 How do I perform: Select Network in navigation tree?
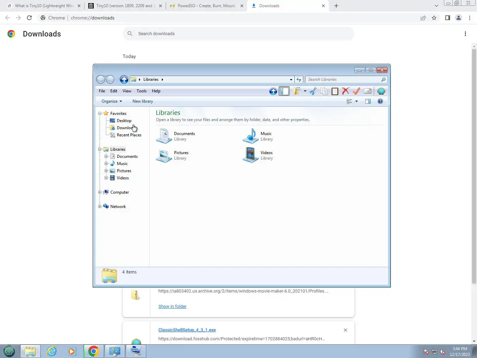pyautogui.click(x=118, y=207)
